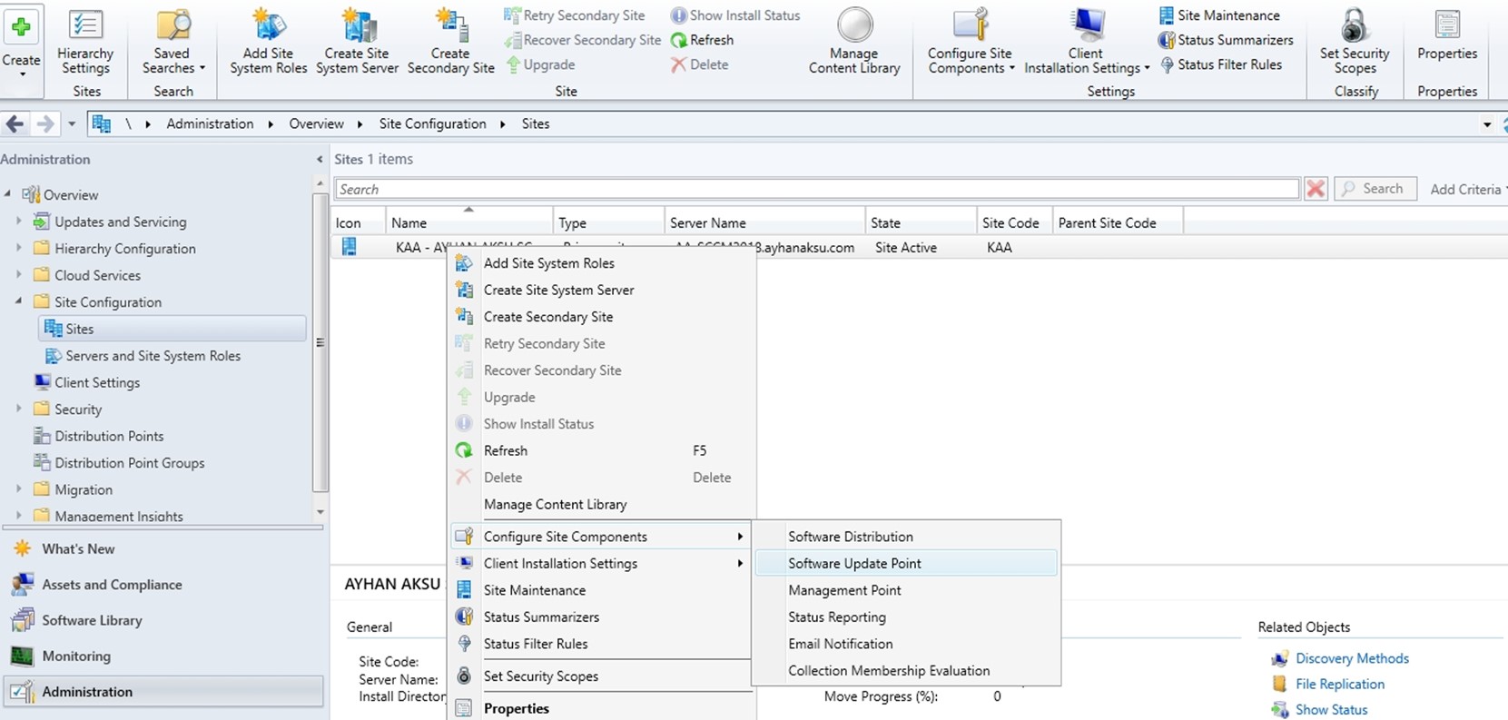
Task: Click in the Sites search field
Action: coord(817,189)
